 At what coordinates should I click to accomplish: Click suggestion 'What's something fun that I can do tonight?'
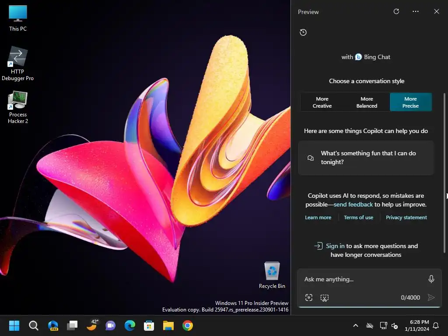366,157
